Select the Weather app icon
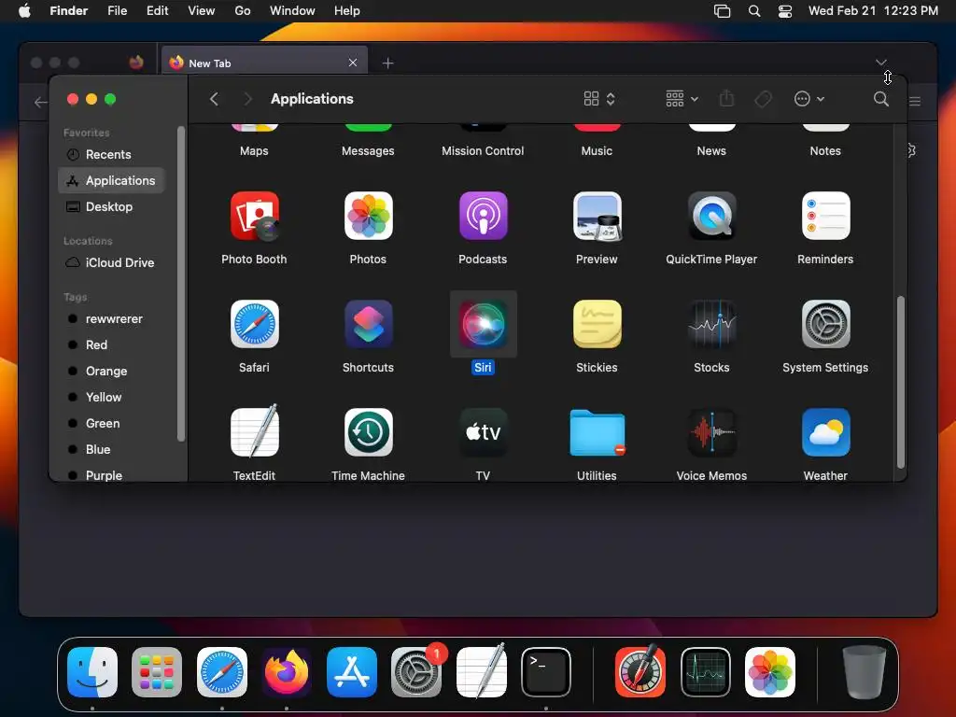956x717 pixels. coord(825,432)
